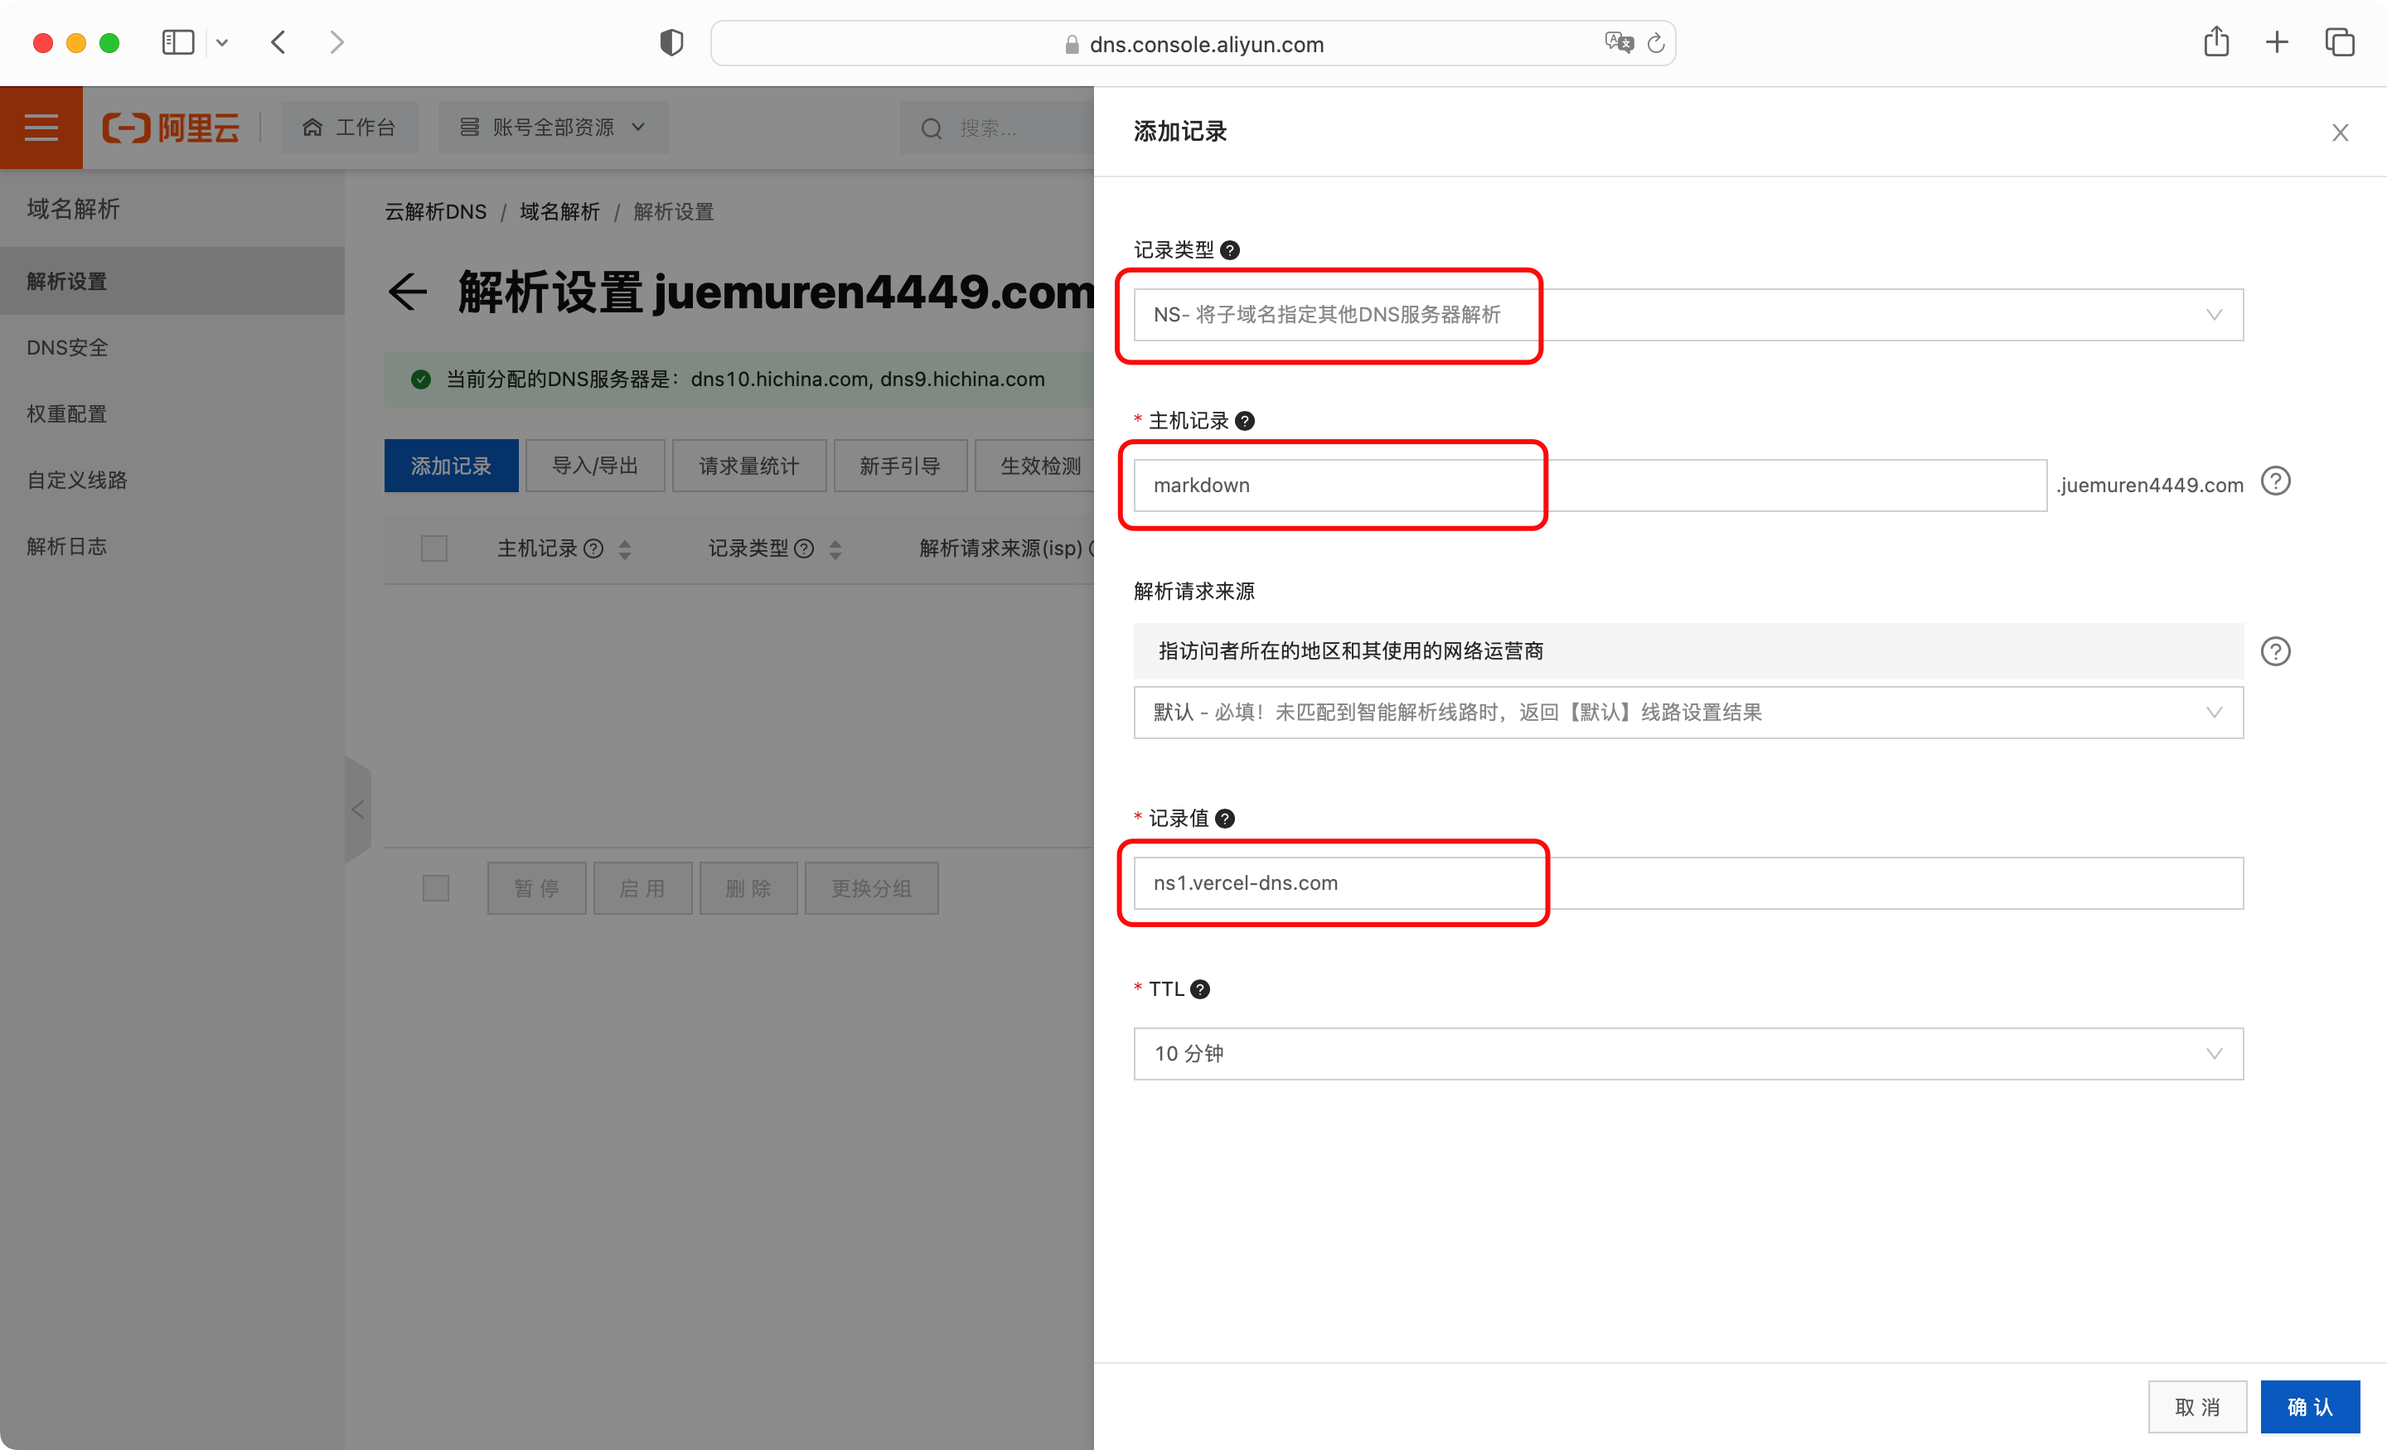Open the 记录类型 NS dropdown

click(x=1687, y=315)
